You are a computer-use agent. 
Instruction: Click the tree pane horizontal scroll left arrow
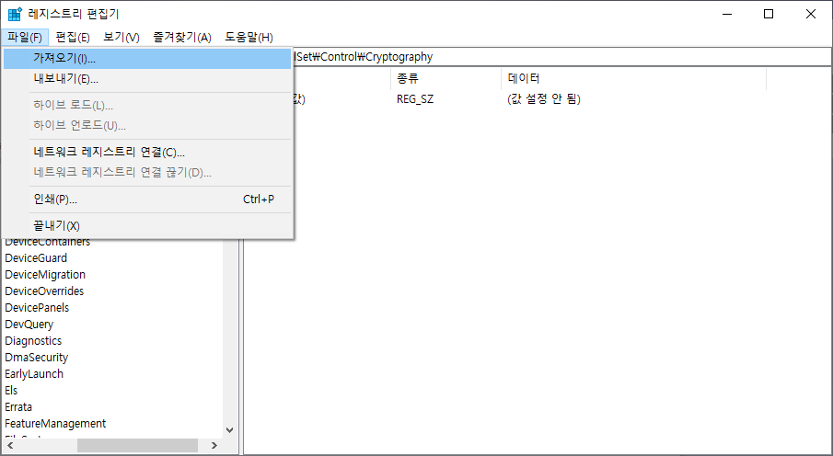tap(10, 445)
